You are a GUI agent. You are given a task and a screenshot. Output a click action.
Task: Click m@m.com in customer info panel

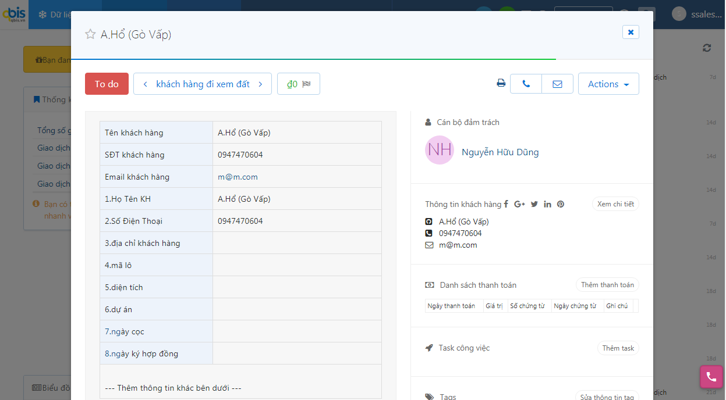tap(458, 245)
